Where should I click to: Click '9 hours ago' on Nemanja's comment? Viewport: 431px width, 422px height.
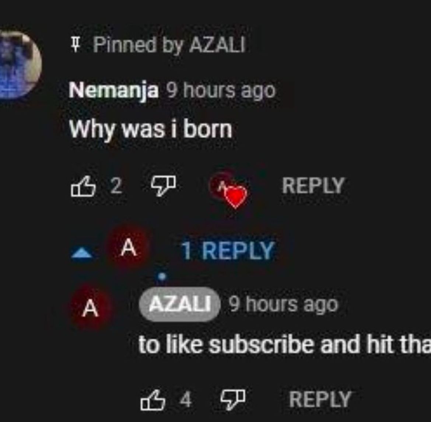pyautogui.click(x=221, y=90)
